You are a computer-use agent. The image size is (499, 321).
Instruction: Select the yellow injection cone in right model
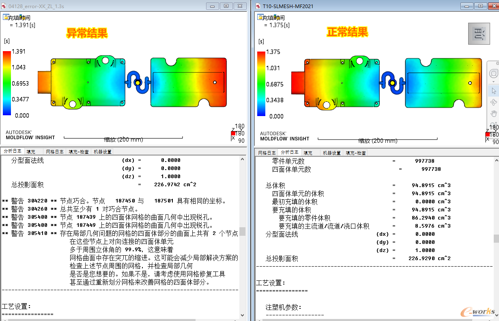click(x=392, y=83)
